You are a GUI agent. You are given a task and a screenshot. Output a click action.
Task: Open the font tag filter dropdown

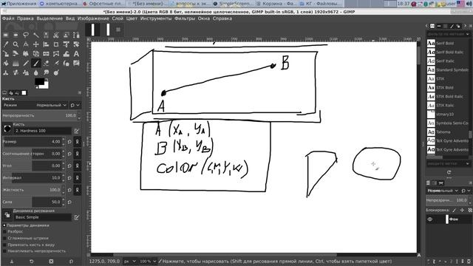pos(468,34)
